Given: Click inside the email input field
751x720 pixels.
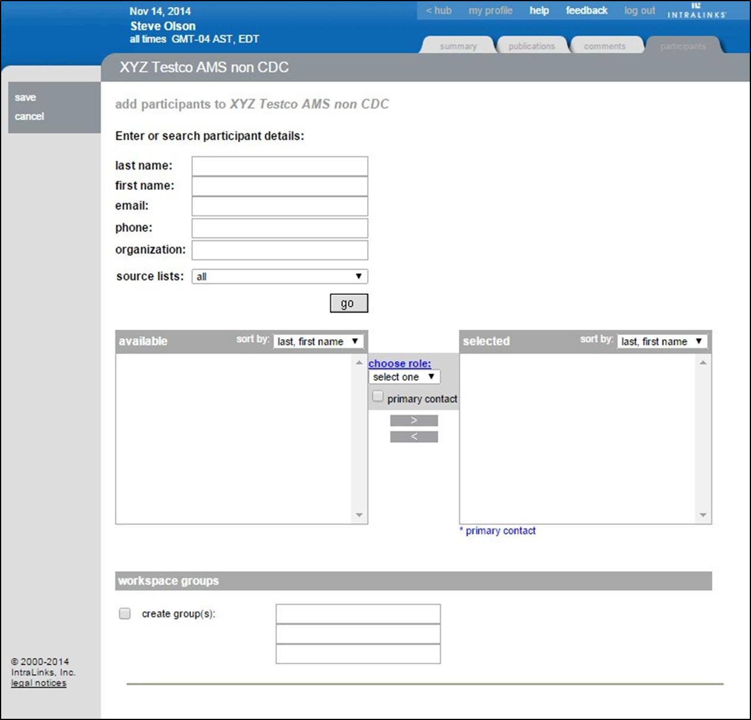Looking at the screenshot, I should tap(279, 206).
